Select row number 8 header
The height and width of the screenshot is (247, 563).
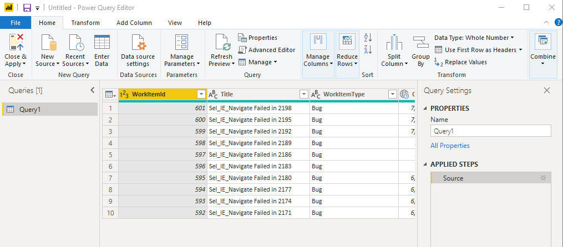click(110, 189)
